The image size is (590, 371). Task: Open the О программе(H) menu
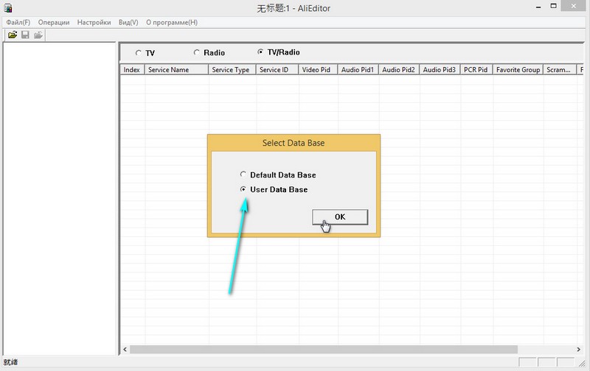(x=172, y=23)
